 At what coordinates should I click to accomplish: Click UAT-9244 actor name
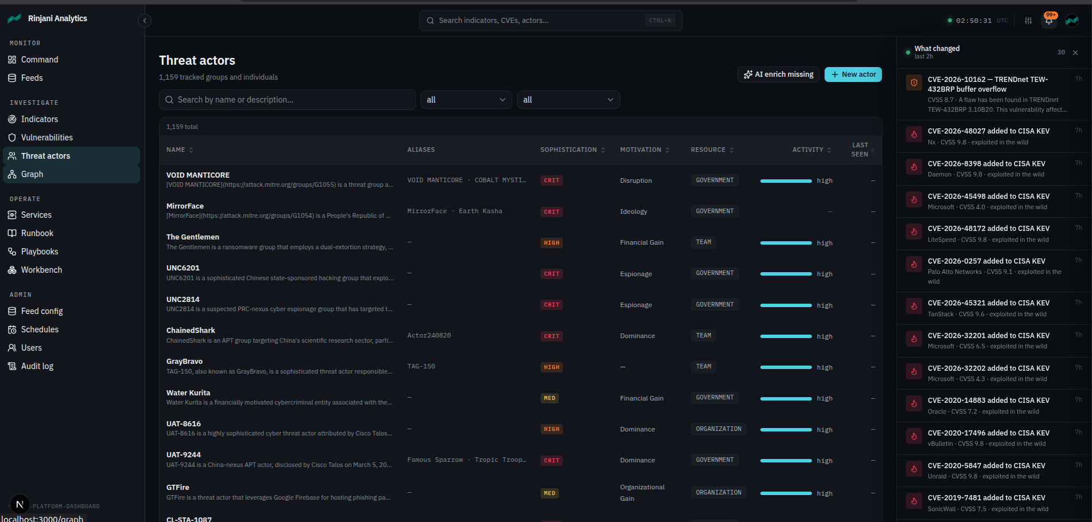pyautogui.click(x=184, y=455)
